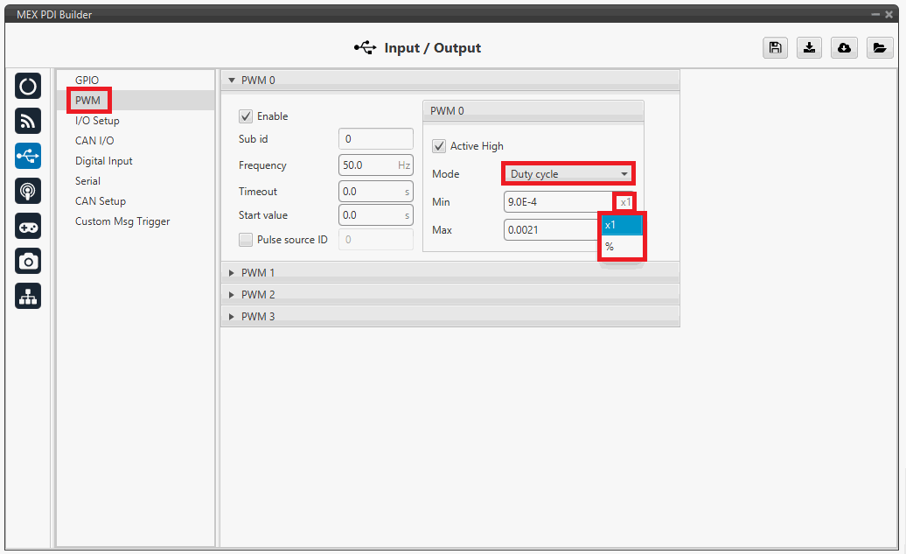The width and height of the screenshot is (906, 554).
Task: Open the Duty cycle Mode dropdown
Action: coord(568,174)
